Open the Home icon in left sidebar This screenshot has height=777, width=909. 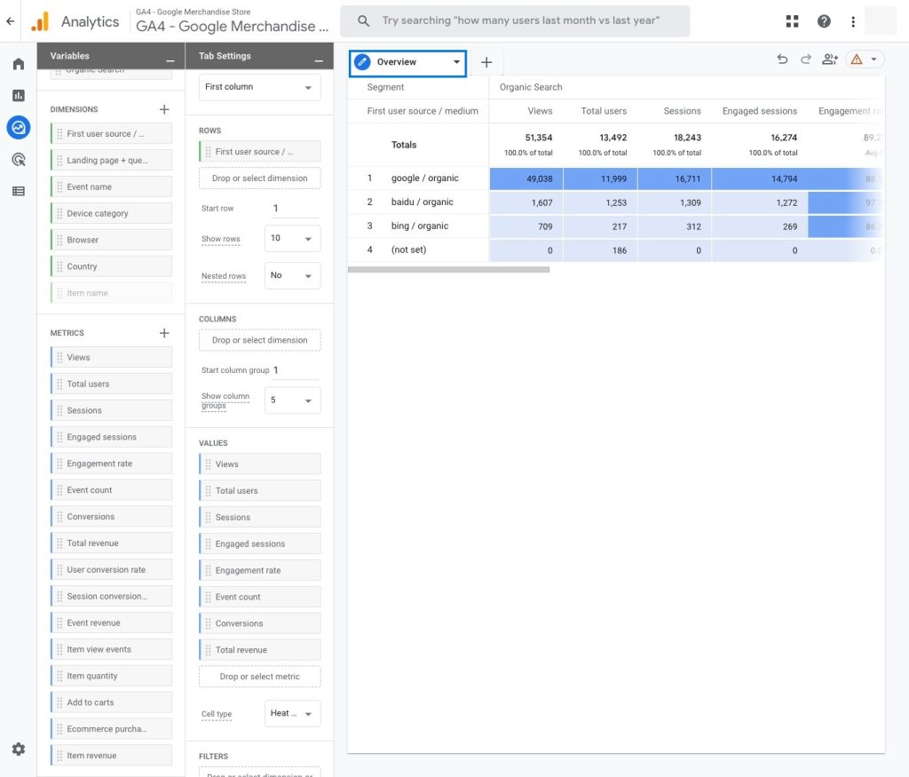[18, 64]
